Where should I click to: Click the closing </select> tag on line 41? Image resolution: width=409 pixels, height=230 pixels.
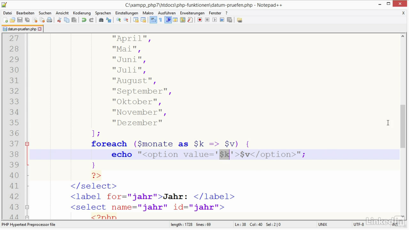pos(94,186)
